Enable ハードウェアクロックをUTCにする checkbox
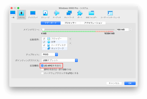This screenshot has width=147, height=99. point(42,73)
